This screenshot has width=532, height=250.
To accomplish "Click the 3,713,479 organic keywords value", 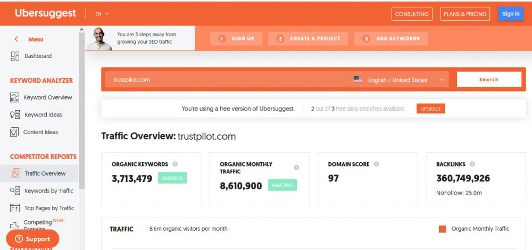I will [132, 179].
